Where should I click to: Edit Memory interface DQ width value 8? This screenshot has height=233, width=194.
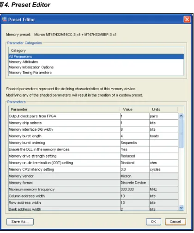click(x=135, y=129)
